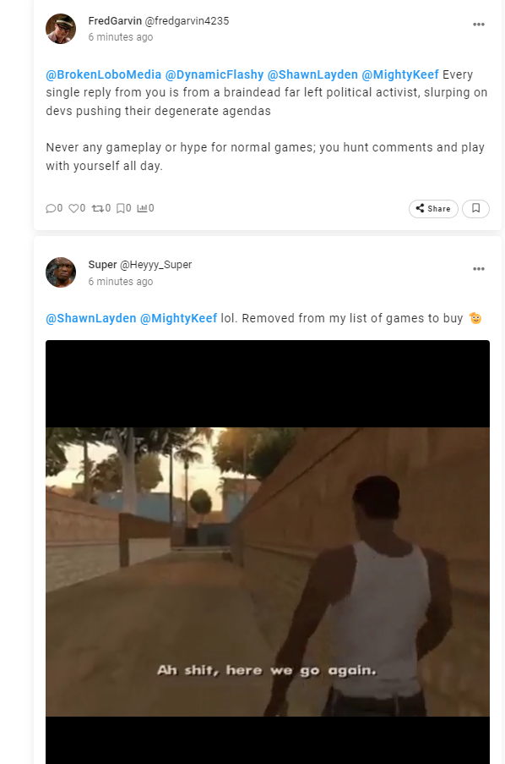This screenshot has height=764, width=505.
Task: Toggle the bookmark button next to Share
Action: (475, 208)
